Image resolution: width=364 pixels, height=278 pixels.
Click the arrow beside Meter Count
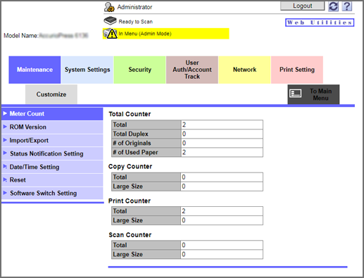[5, 113]
